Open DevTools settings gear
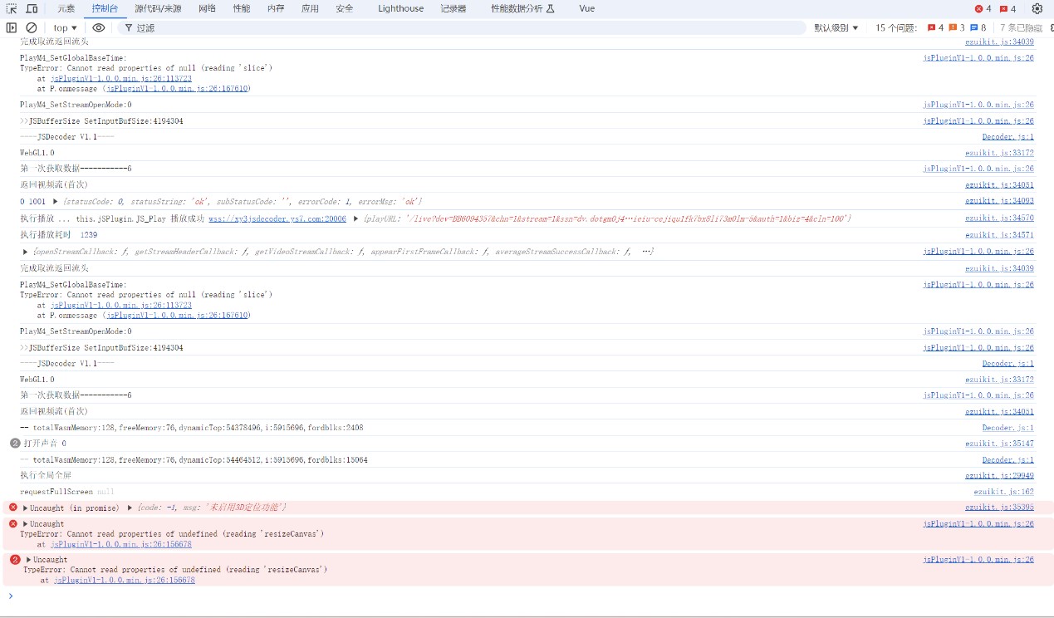Image resolution: width=1054 pixels, height=618 pixels. [1037, 8]
